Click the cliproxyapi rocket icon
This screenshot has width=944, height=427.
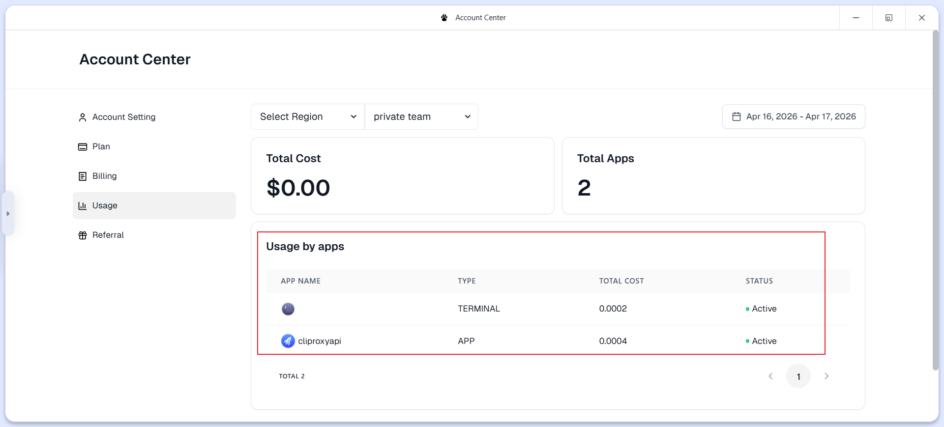pos(288,341)
